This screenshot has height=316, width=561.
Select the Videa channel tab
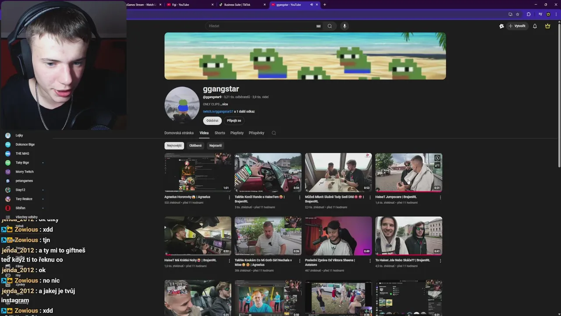(204, 133)
